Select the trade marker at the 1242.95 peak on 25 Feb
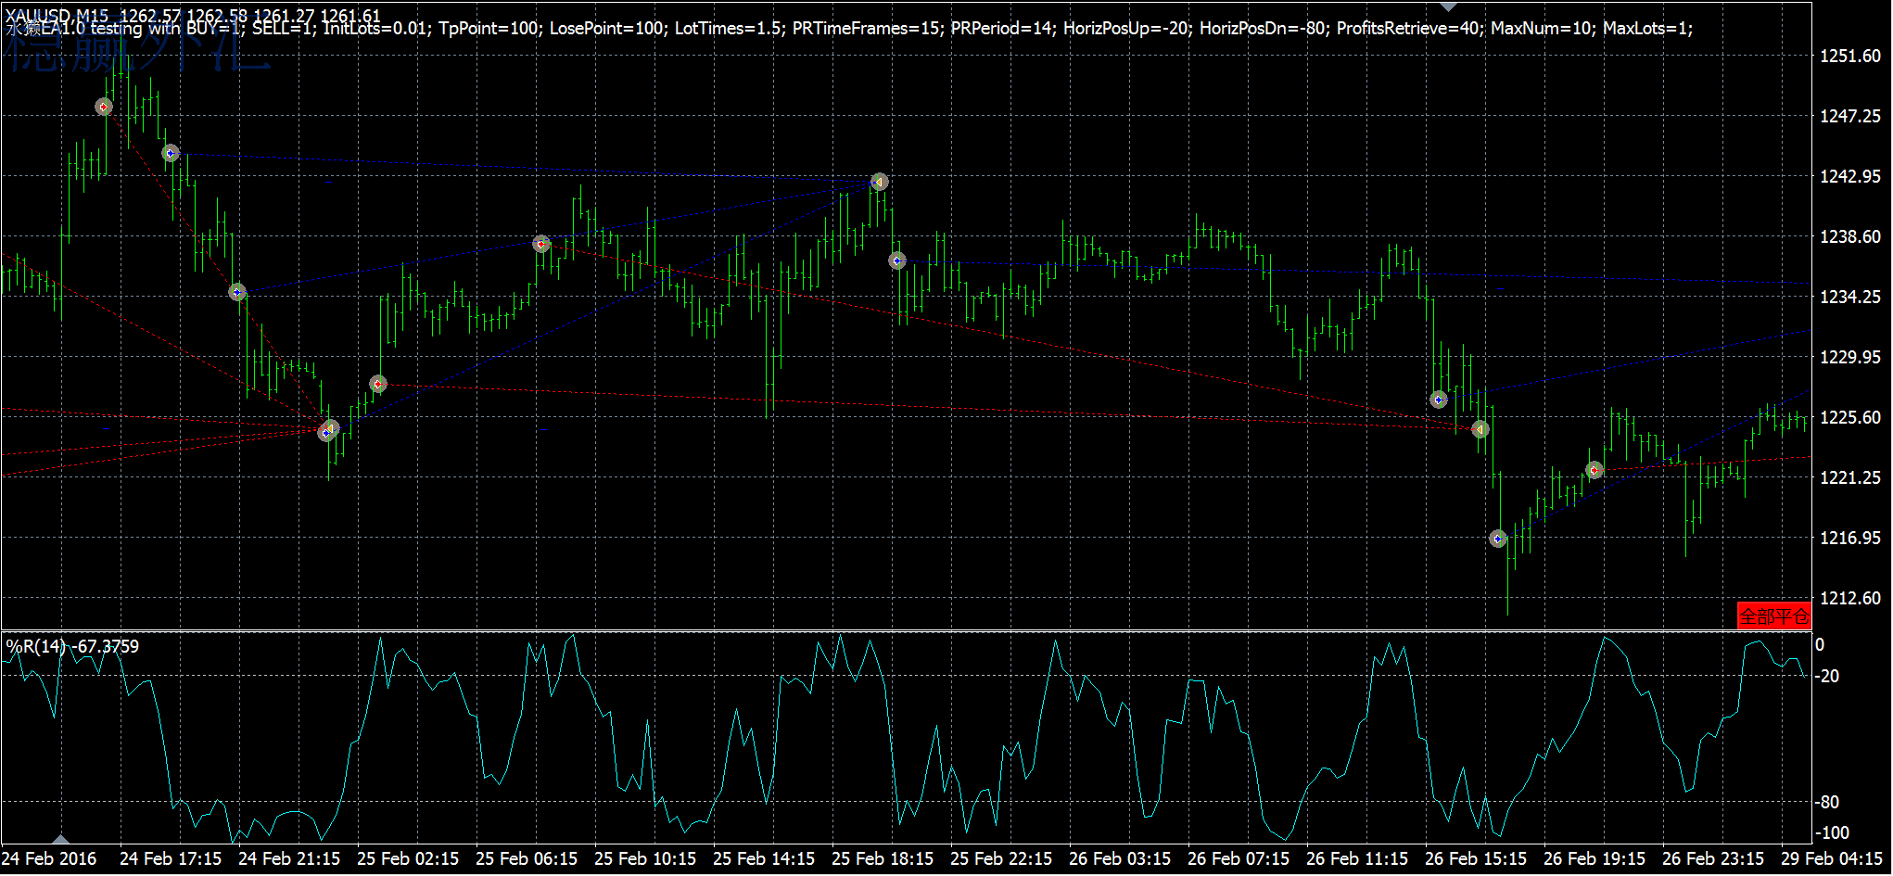 (x=880, y=182)
